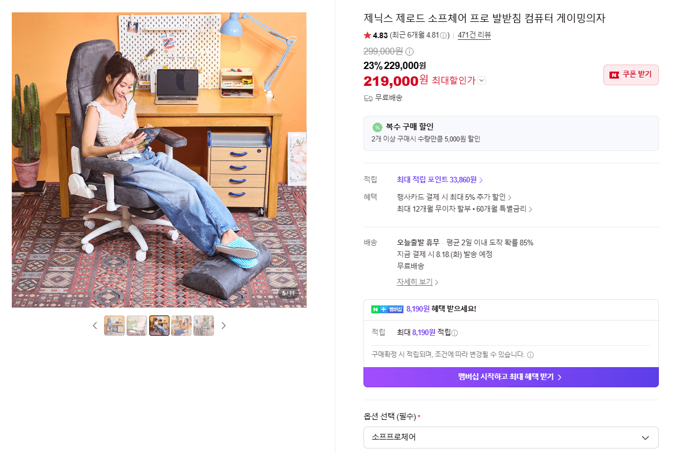Image resolution: width=678 pixels, height=453 pixels.
Task: Click the info icon after 구매확정 시 적립되며 notice
Action: tap(530, 355)
